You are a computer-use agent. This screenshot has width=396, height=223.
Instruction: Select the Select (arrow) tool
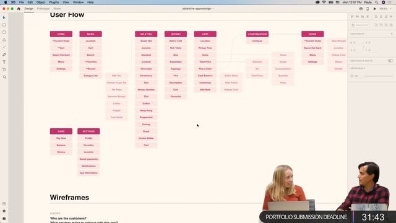click(x=4, y=17)
